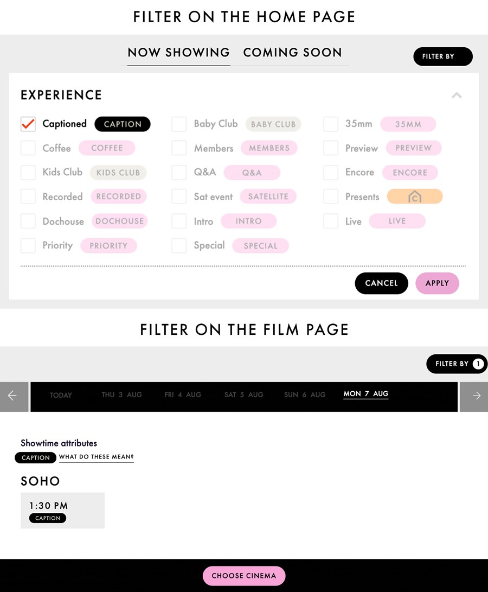Click the filter count badge showing 1

coord(478,364)
